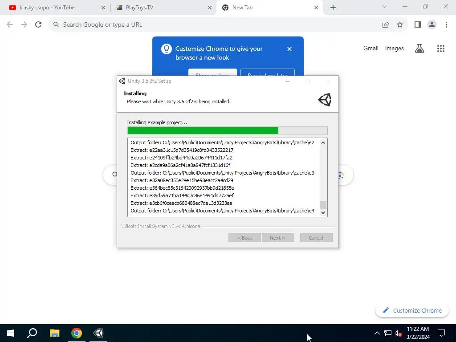456x342 pixels.
Task: Show hidden system tray icons
Action: (377, 333)
